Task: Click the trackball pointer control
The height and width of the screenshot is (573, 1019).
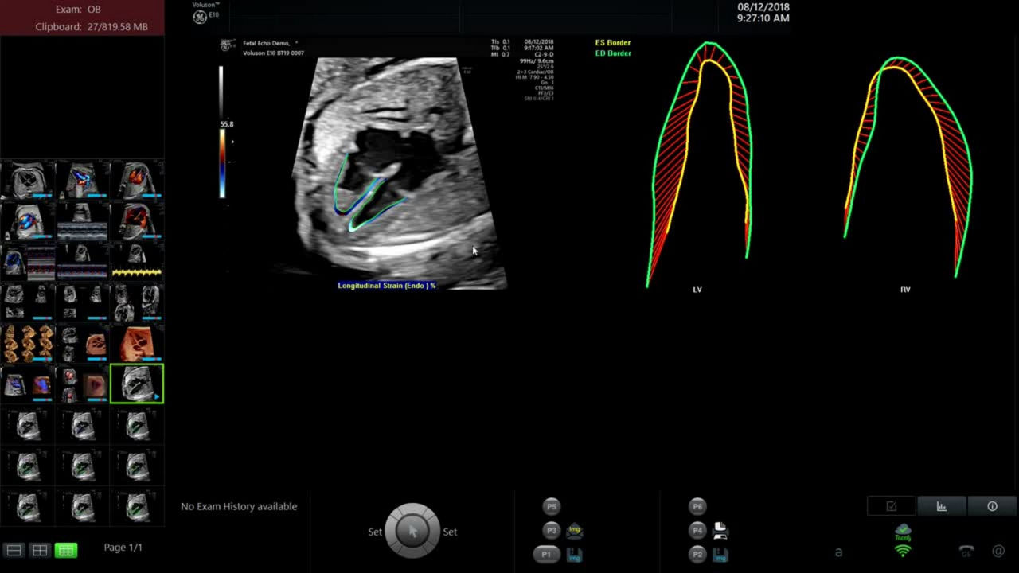Action: click(412, 531)
